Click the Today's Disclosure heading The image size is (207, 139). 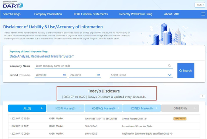[104, 91]
